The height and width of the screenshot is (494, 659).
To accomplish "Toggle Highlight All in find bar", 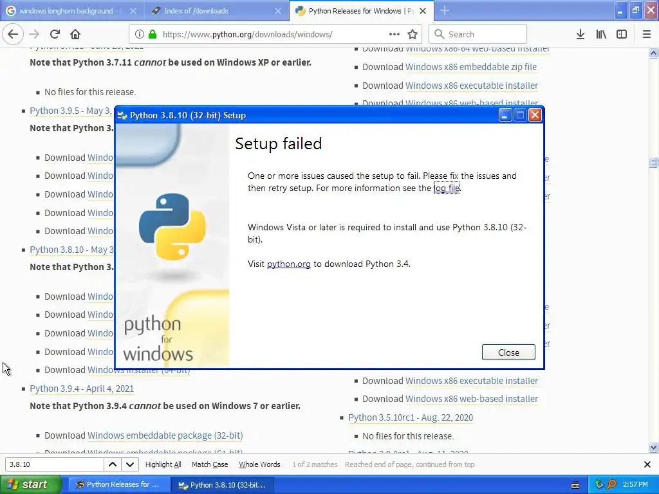I will tap(163, 464).
